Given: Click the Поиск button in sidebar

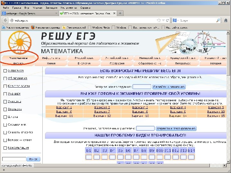Looking at the screenshot, I should coord(33,159).
